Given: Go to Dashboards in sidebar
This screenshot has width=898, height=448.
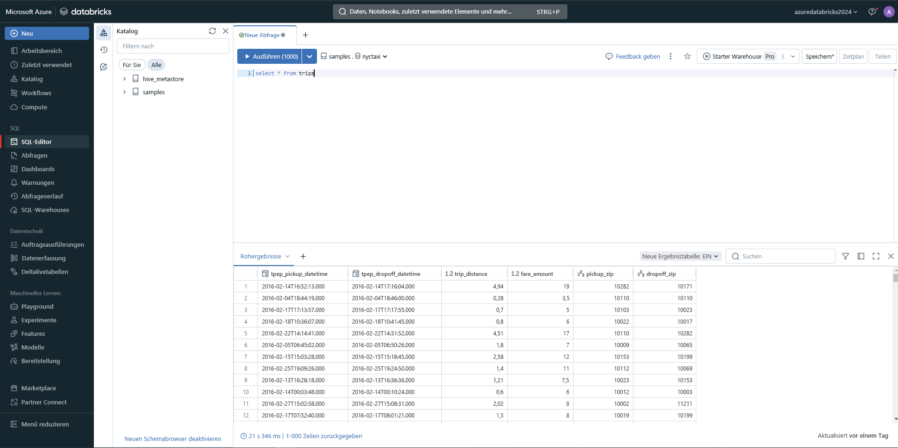Looking at the screenshot, I should pos(38,169).
